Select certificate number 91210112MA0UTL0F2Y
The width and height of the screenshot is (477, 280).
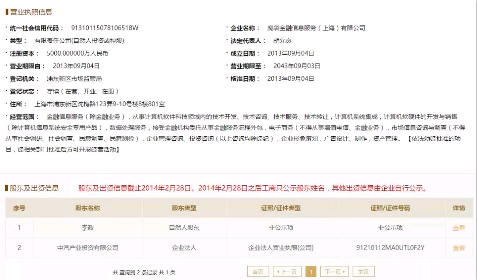pos(390,248)
